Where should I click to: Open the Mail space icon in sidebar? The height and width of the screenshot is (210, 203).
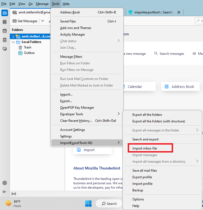[5, 13]
